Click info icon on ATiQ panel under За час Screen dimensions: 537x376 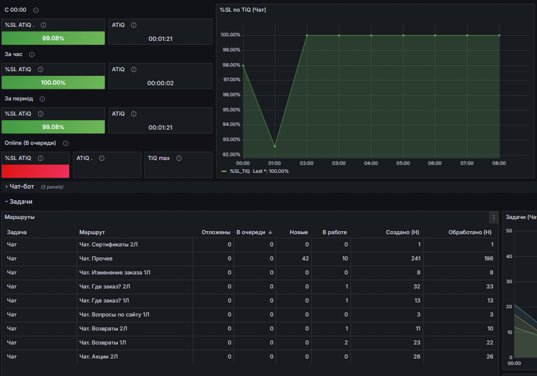click(x=134, y=69)
